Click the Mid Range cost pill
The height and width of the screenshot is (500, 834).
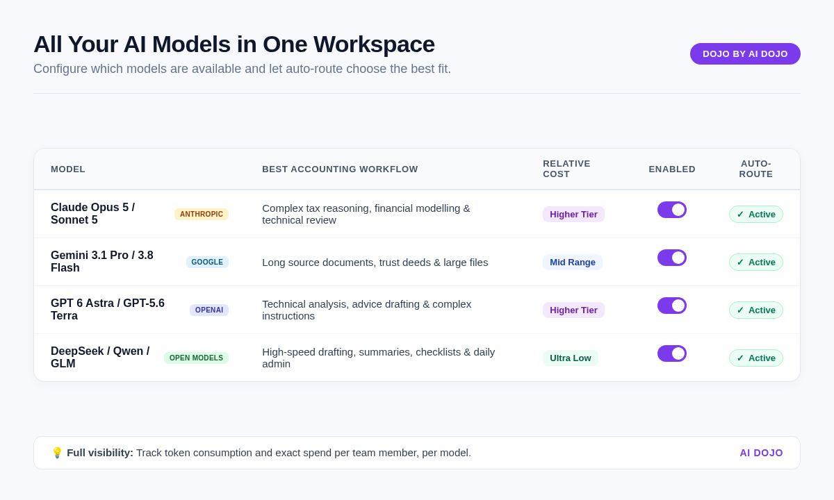[573, 262]
